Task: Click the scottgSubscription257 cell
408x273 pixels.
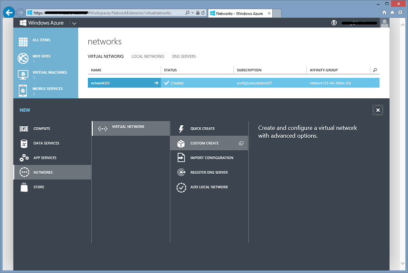Action: click(x=270, y=83)
